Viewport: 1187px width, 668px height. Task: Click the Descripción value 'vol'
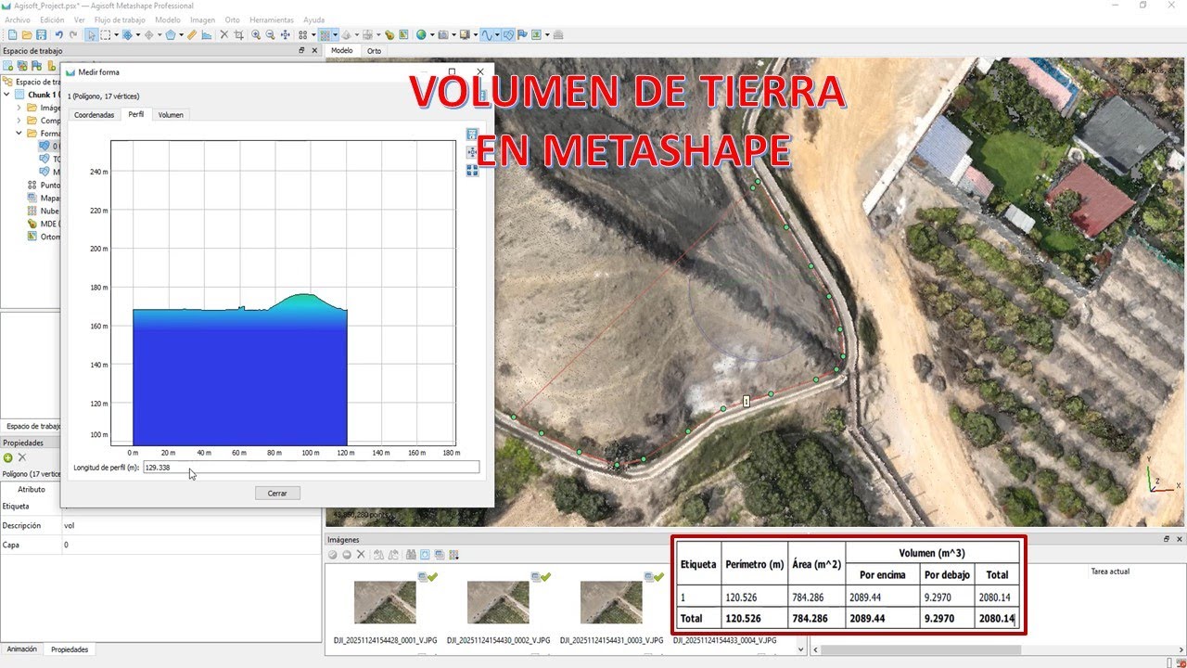click(70, 525)
